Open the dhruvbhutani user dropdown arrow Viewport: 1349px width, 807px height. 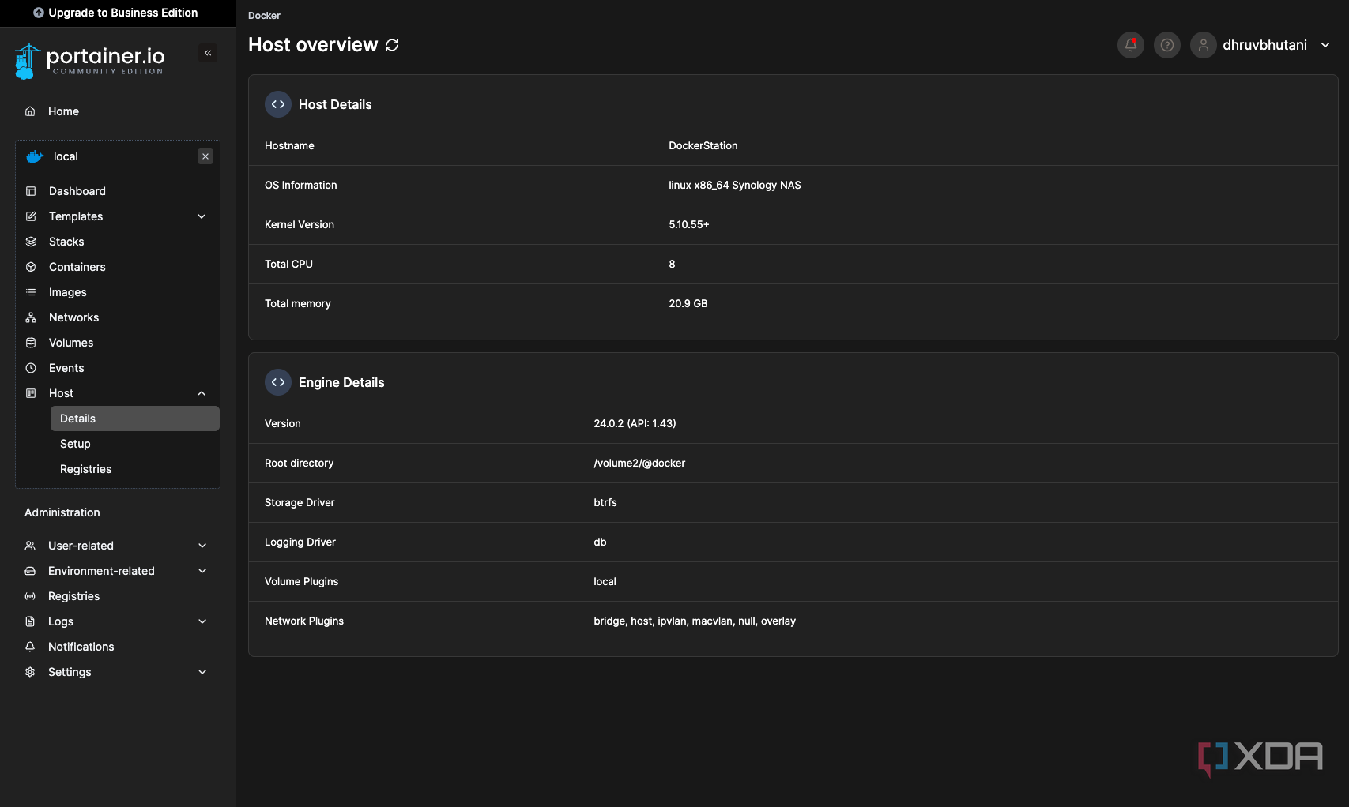(1325, 45)
